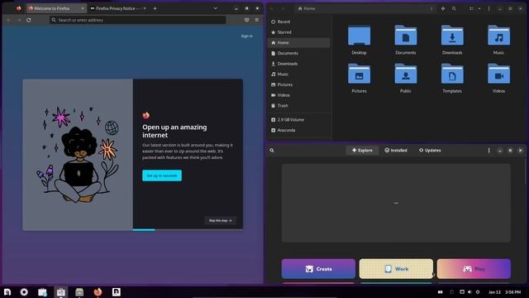Expand the view options dropdown in Files
529x298 pixels.
(479, 8)
